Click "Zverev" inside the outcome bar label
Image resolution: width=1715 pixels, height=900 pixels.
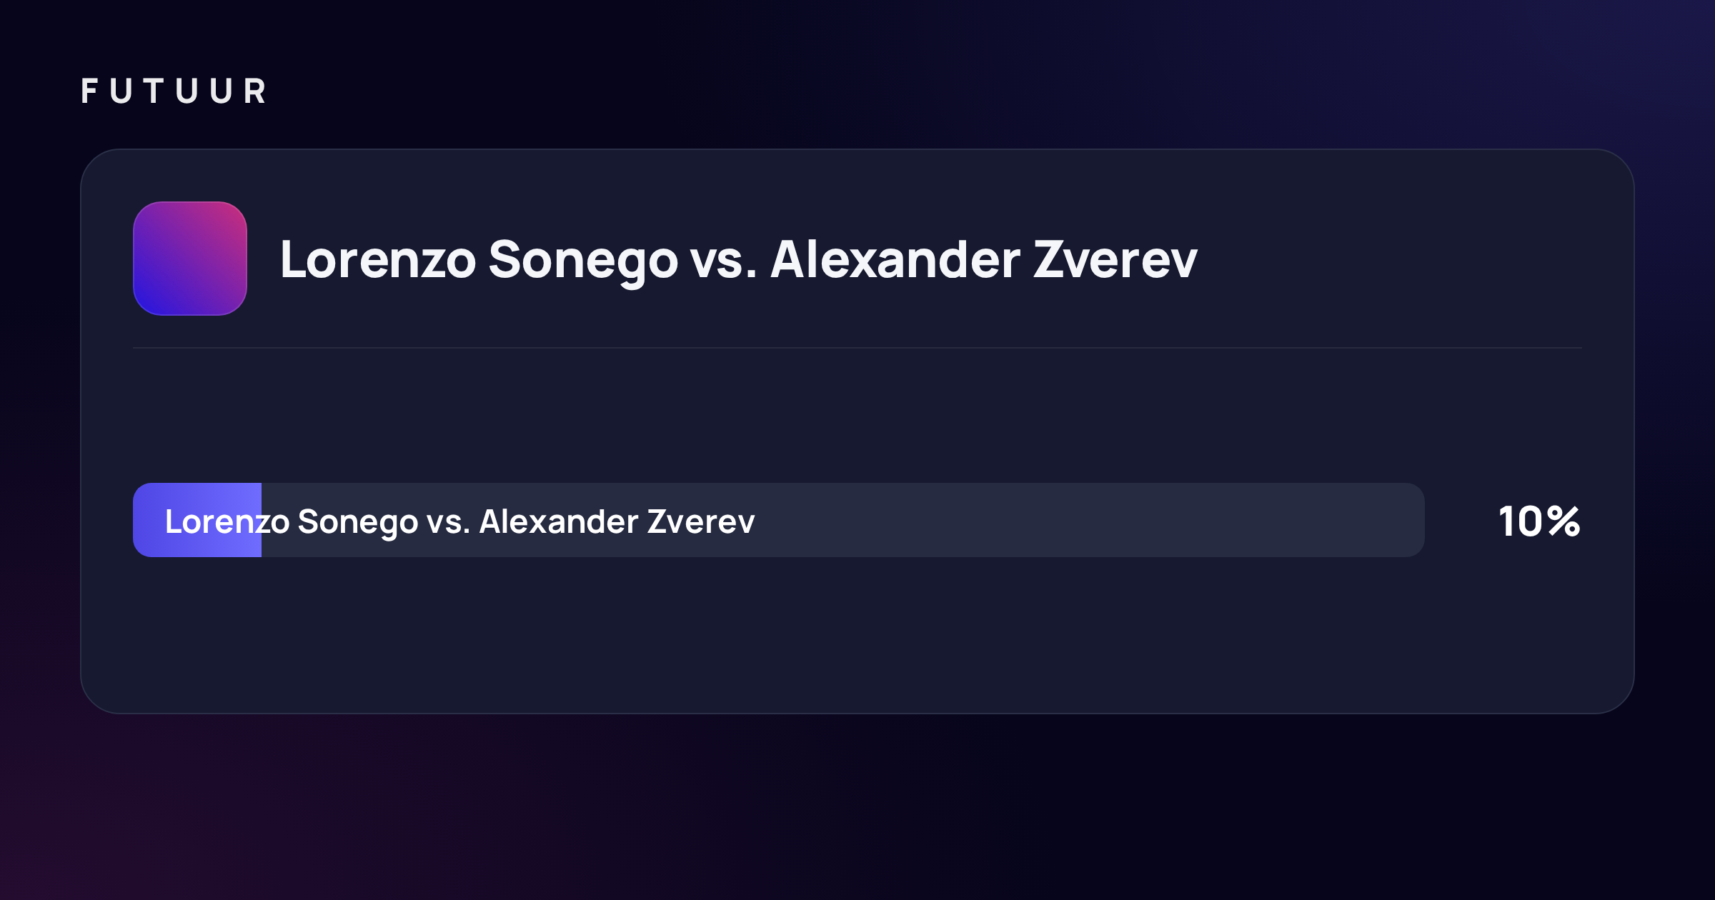click(x=701, y=521)
